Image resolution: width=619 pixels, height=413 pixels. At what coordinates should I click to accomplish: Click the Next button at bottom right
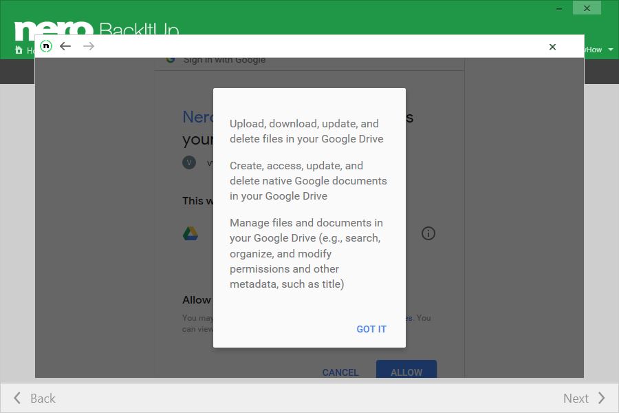584,398
